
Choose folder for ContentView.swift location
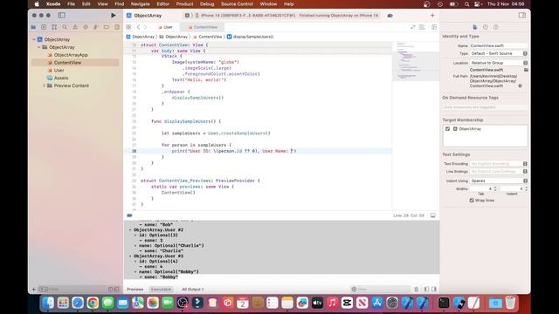coord(526,70)
